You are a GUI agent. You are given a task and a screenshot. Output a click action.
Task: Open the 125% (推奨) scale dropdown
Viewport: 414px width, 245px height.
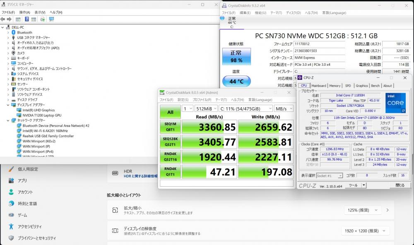click(x=363, y=210)
